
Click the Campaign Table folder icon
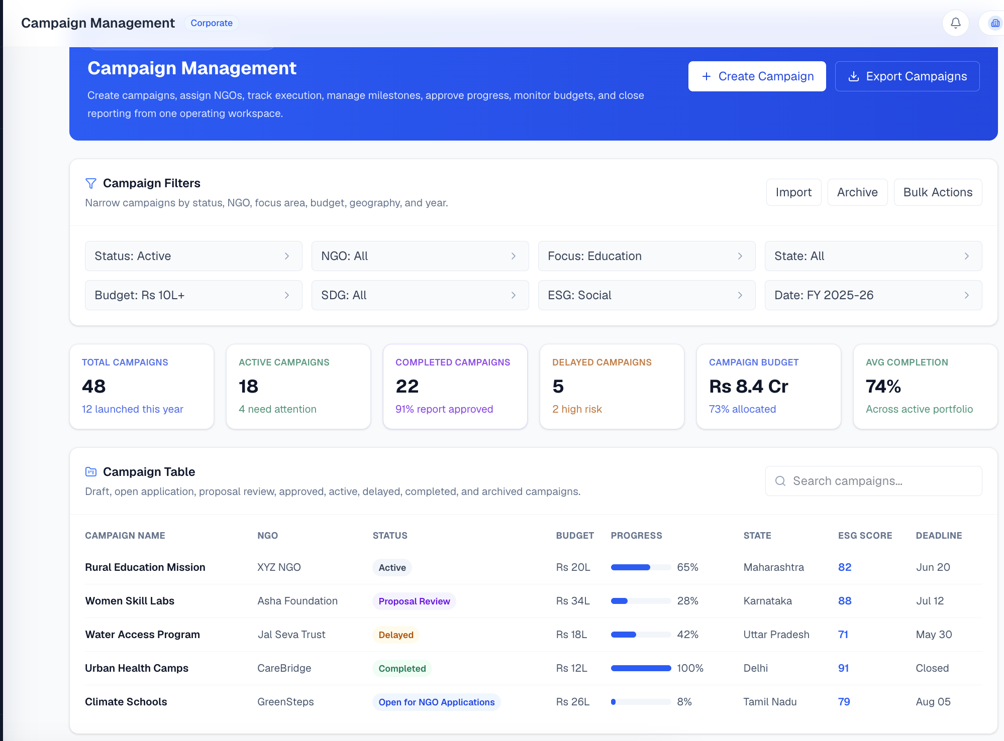coord(91,472)
